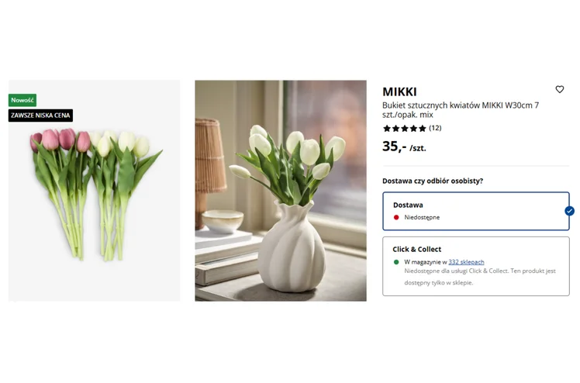Viewport: 580px width, 383px height.
Task: Open the tulips in vase photo
Action: pos(281,191)
